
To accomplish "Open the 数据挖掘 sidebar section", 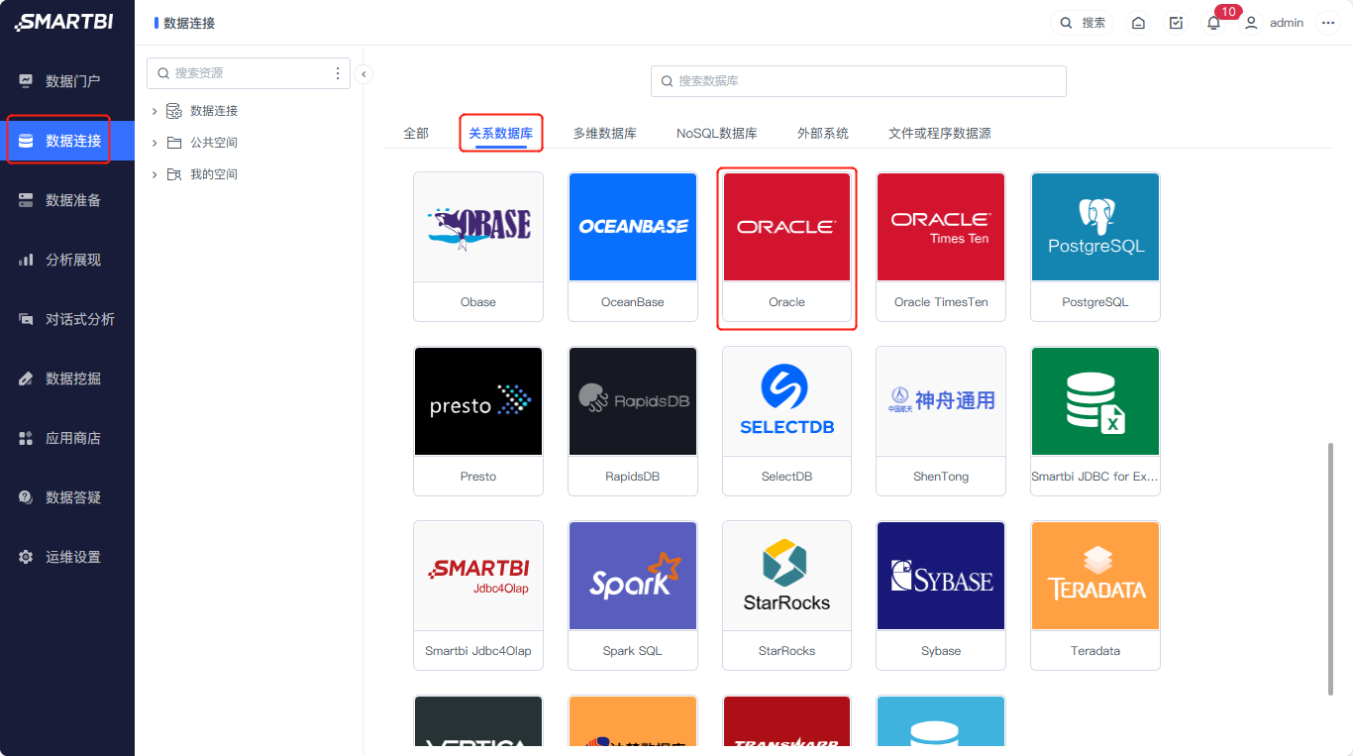I will (x=67, y=378).
